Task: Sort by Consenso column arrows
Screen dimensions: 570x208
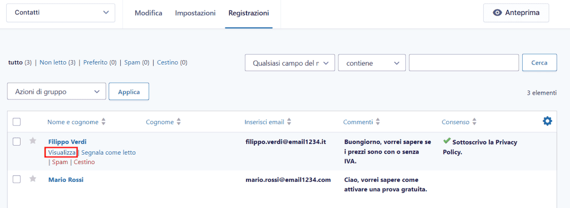Action: [474, 122]
